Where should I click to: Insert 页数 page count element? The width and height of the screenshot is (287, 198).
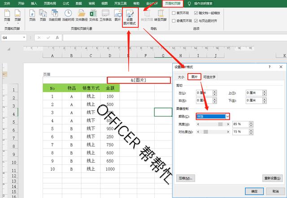click(43, 15)
